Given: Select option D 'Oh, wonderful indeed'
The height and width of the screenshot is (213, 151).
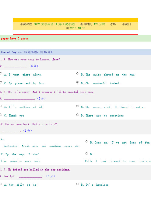Looking at the screenshot, I should (x=77, y=82).
